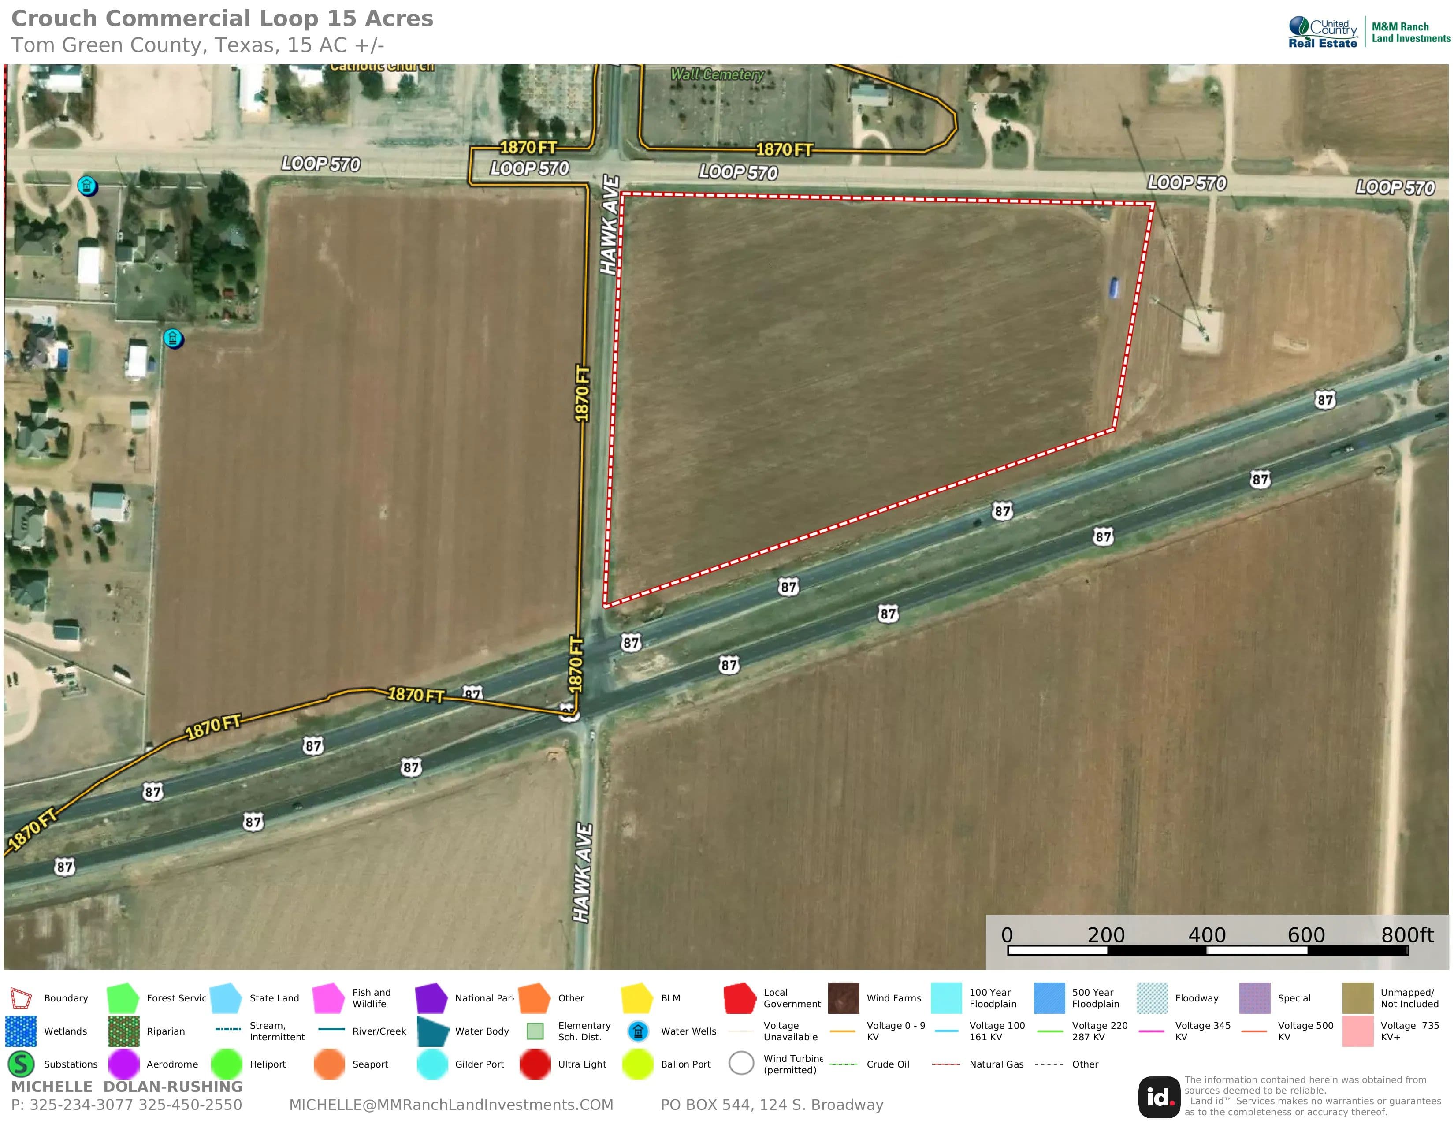Click the water well marker near Loop 570
This screenshot has height=1124, width=1454.
pos(86,185)
